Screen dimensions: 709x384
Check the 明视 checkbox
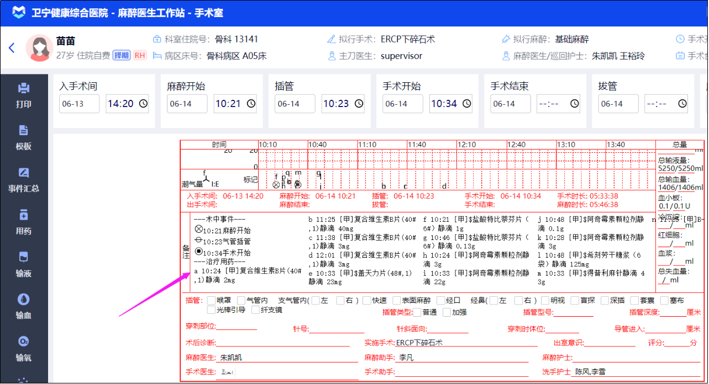click(545, 301)
